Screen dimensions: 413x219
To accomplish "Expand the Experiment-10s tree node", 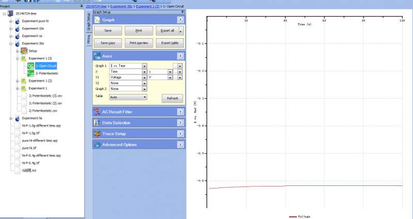I will coord(11,28).
